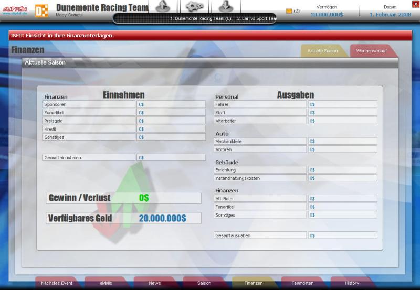The image size is (420, 290).
Task: Open the Saison bottom tab
Action: point(204,283)
